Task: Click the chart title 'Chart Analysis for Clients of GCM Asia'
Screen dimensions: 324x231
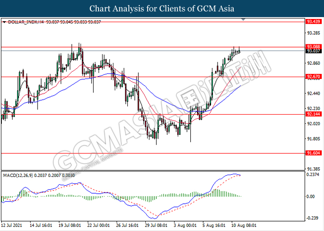Action: 162,8
